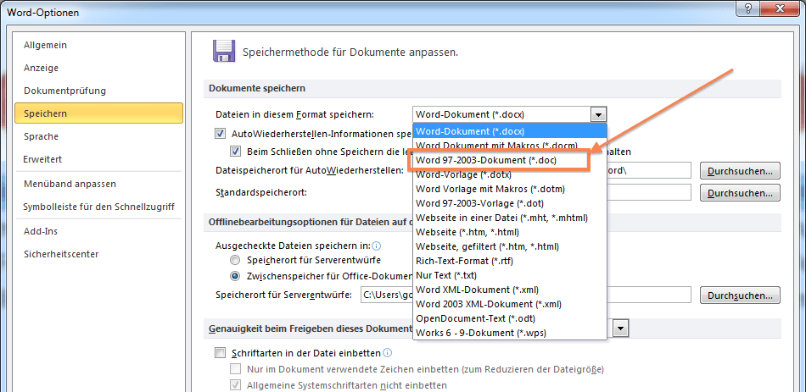This screenshot has height=392, width=806.
Task: Open the Genauigkeit beim Freigeben document dropdown
Action: click(620, 328)
